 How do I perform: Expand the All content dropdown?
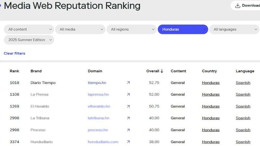tap(29, 29)
